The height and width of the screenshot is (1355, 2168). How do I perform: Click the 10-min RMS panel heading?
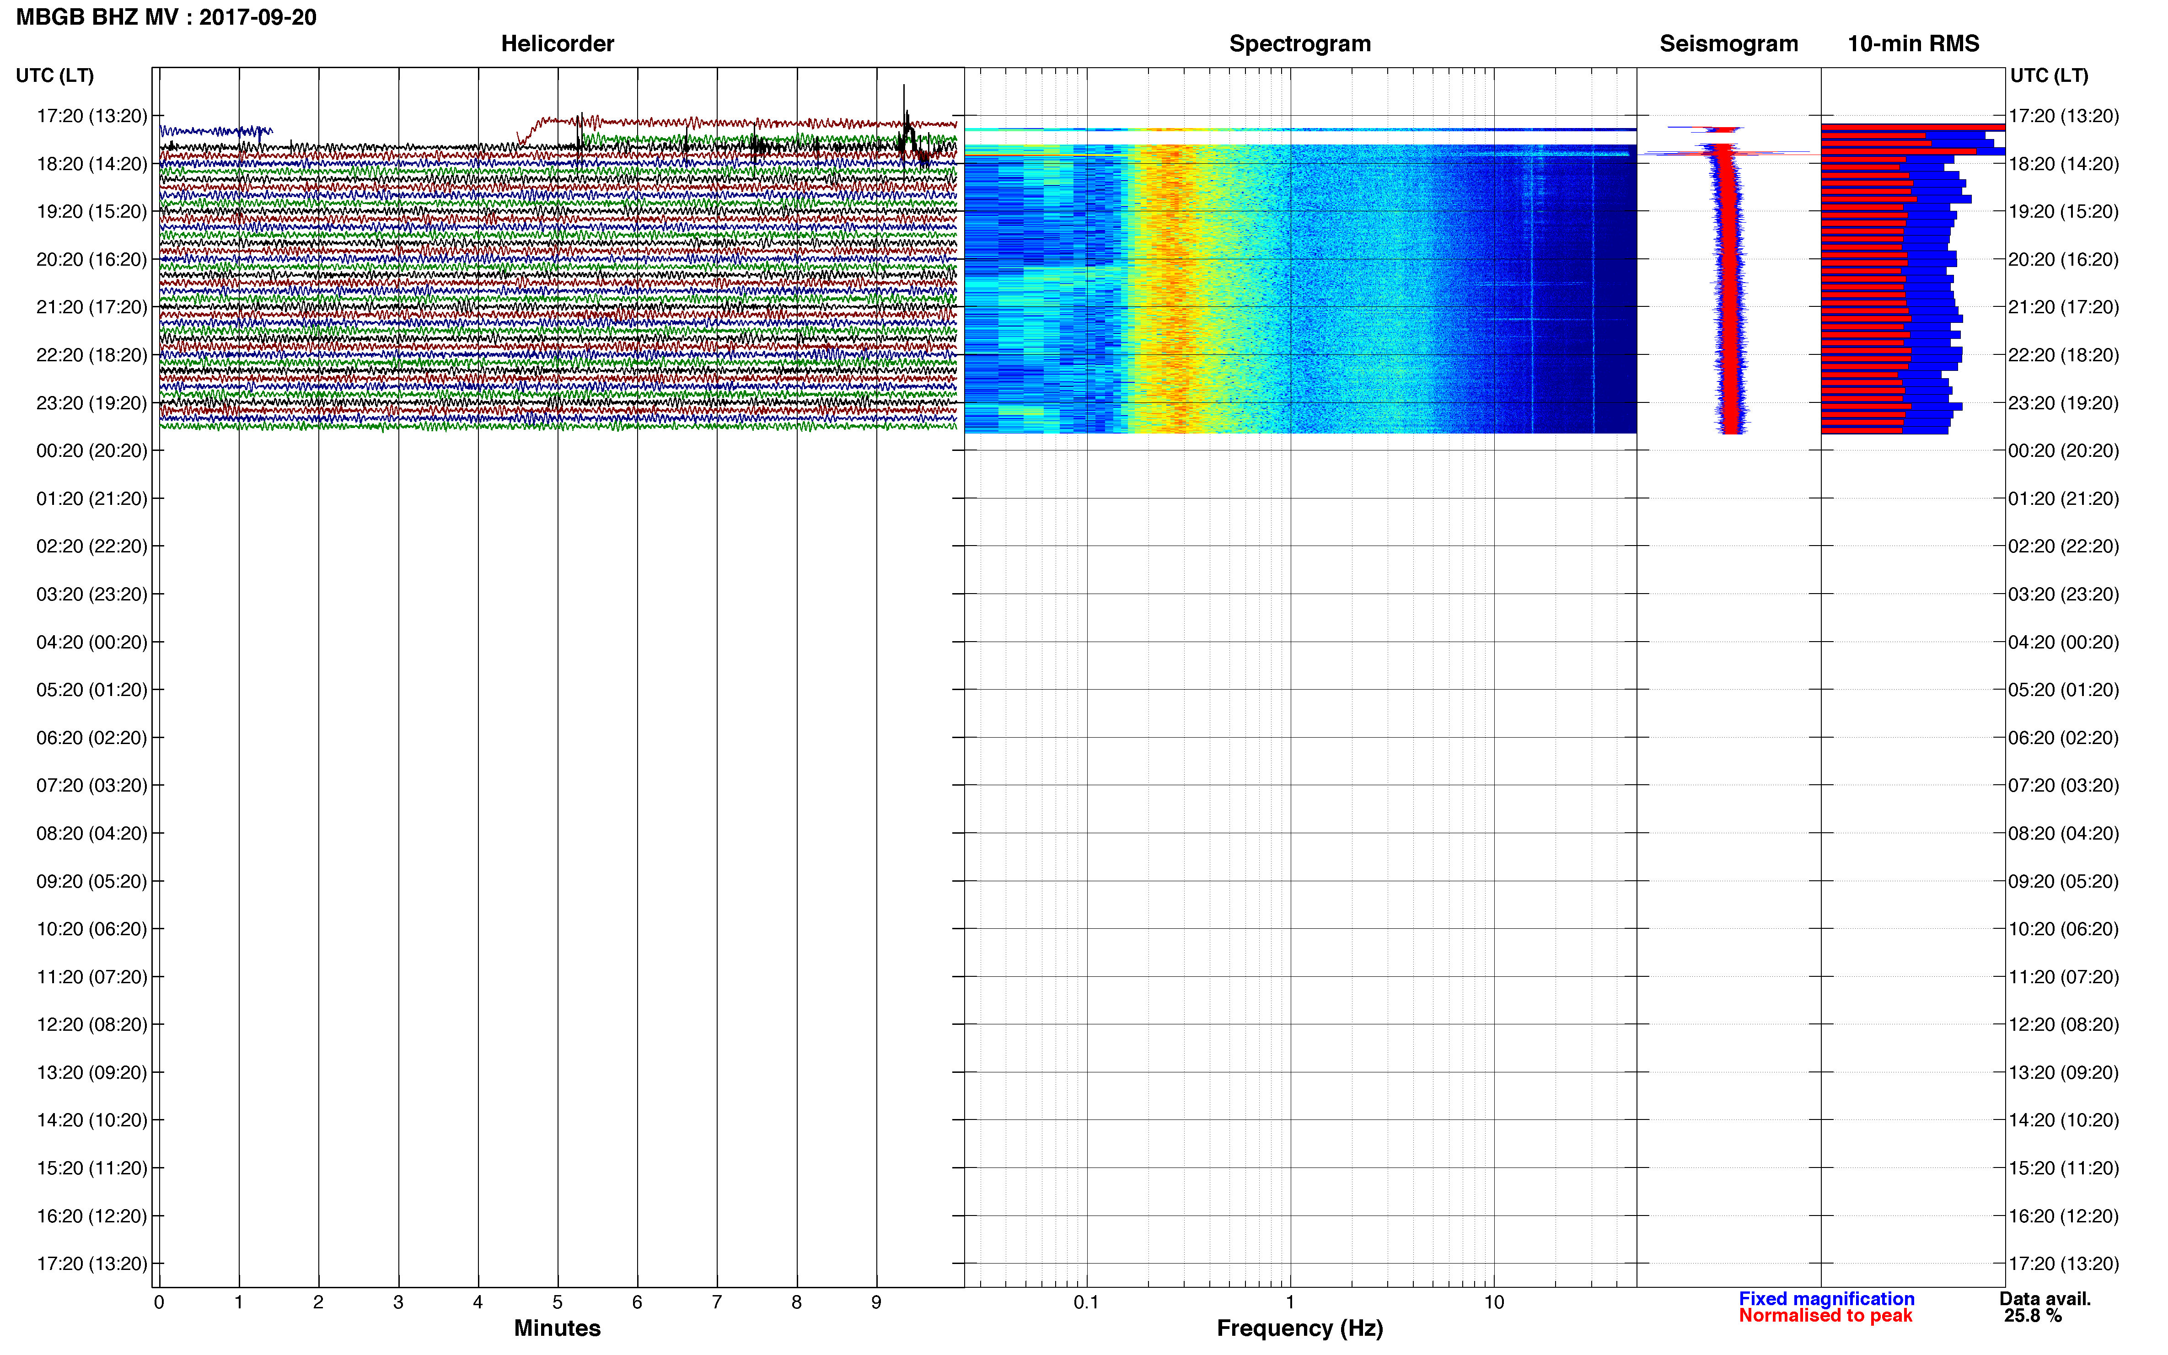click(x=1914, y=43)
